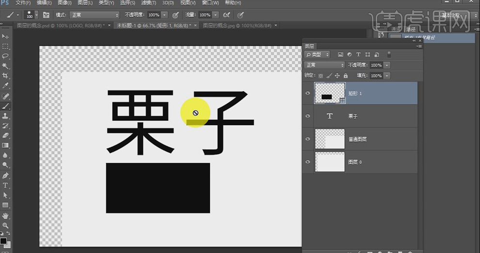Open the layer blending mode 正常 dropdown
This screenshot has width=480, height=253.
[324, 65]
